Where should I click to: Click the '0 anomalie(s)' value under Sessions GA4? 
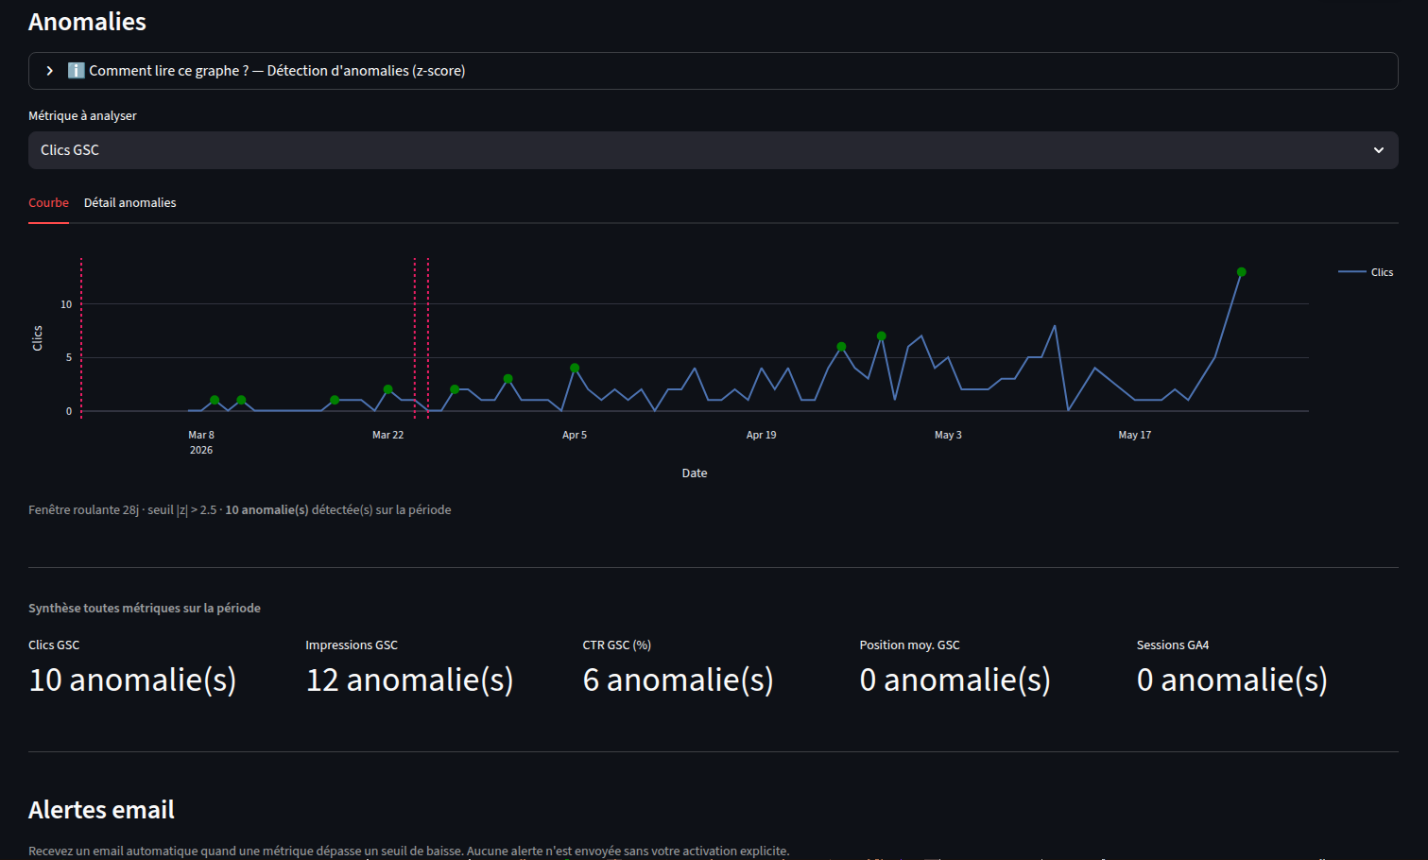[1231, 679]
